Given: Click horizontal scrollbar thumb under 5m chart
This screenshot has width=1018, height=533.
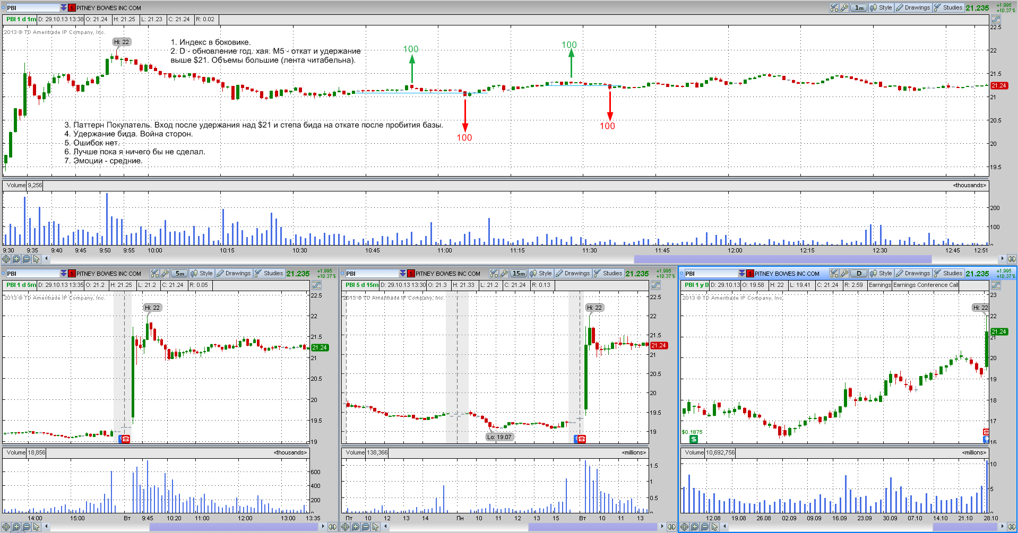Looking at the screenshot, I should (x=234, y=527).
